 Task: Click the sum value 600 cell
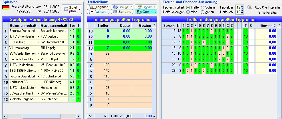(102, 116)
